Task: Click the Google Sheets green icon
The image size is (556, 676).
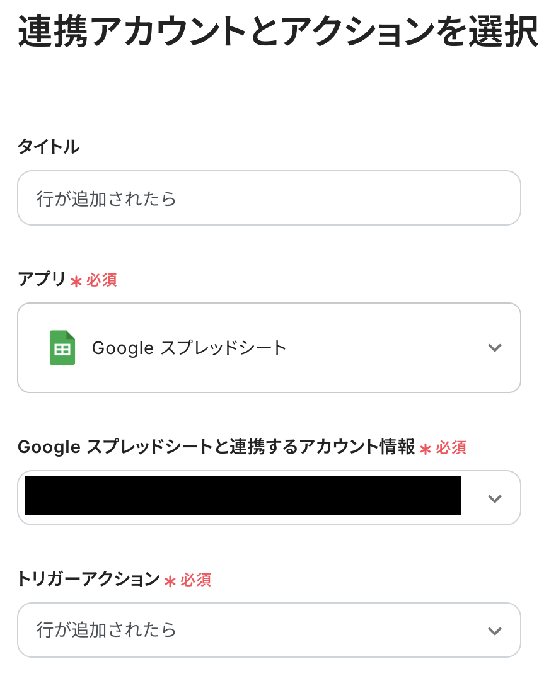Action: (x=62, y=348)
